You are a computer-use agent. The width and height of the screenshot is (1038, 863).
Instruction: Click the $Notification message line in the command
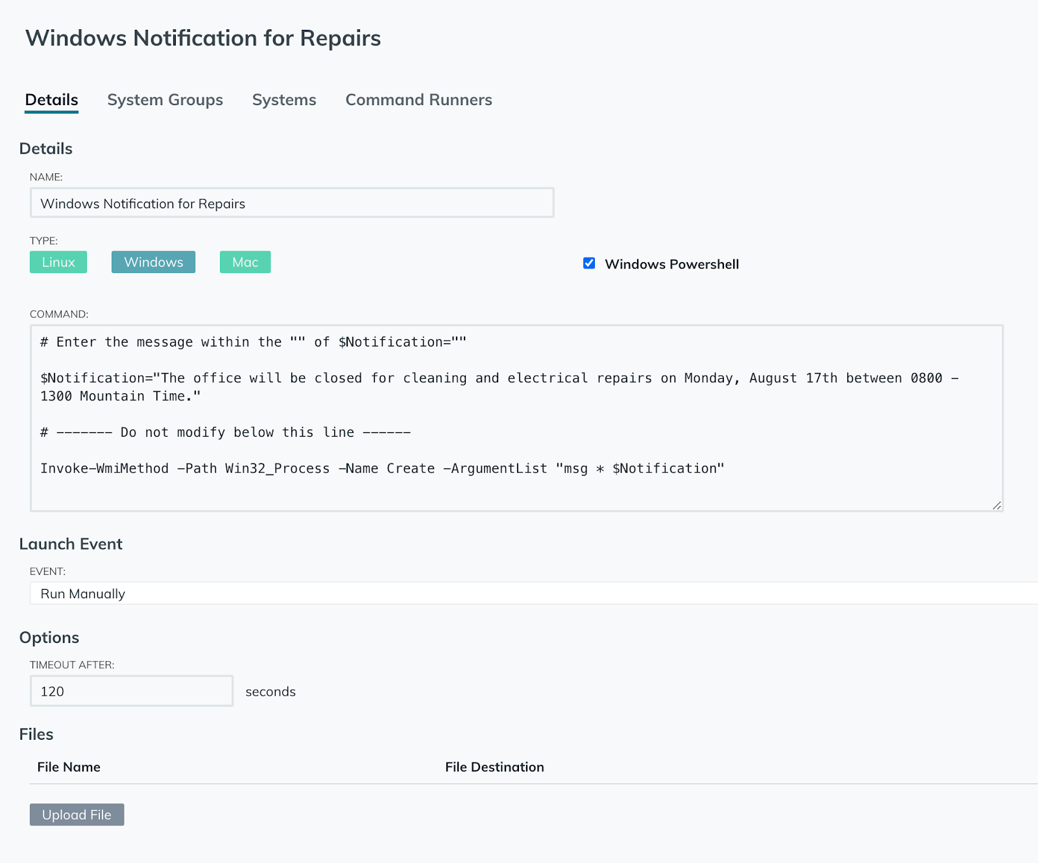pyautogui.click(x=454, y=378)
